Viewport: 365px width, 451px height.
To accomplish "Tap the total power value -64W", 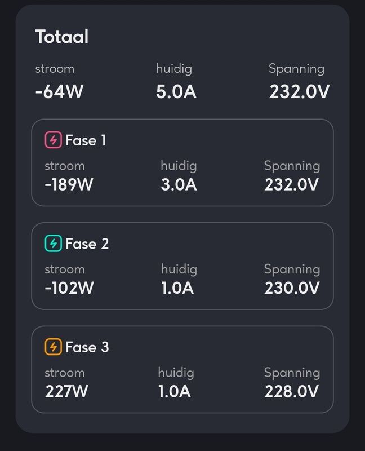I will (59, 91).
